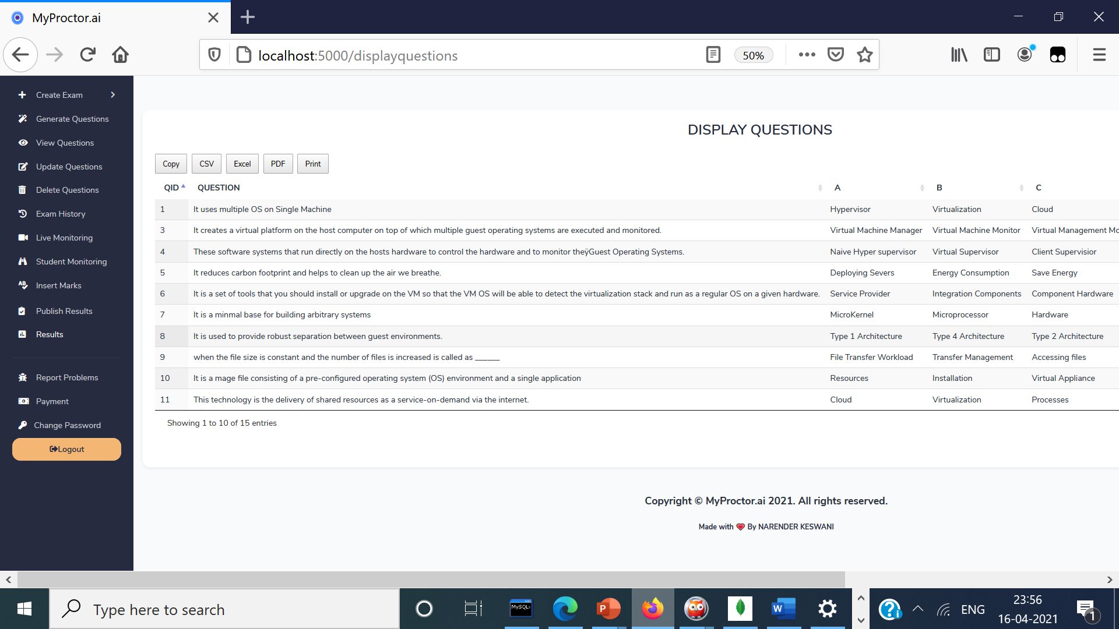The height and width of the screenshot is (629, 1119).
Task: Reload the current page
Action: click(88, 55)
